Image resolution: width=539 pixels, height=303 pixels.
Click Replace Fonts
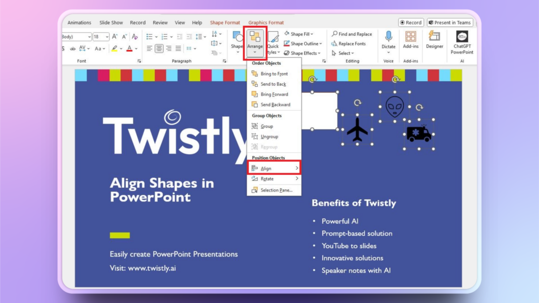(x=348, y=44)
